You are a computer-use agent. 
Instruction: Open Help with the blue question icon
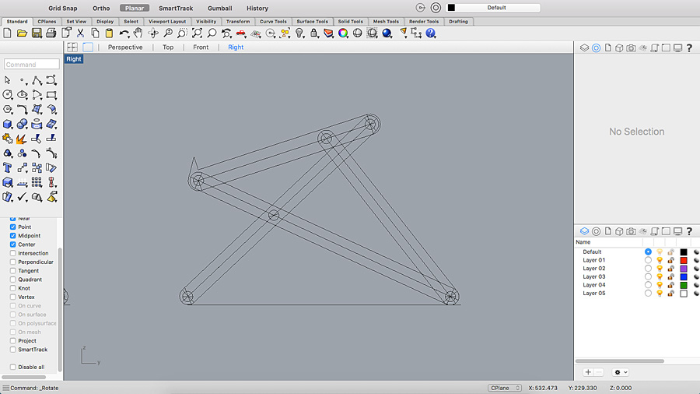pyautogui.click(x=430, y=33)
